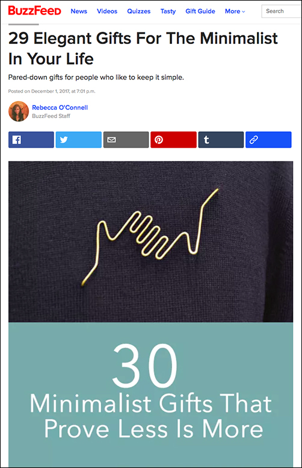This screenshot has width=302, height=468.
Task: Open the News section
Action: point(79,11)
